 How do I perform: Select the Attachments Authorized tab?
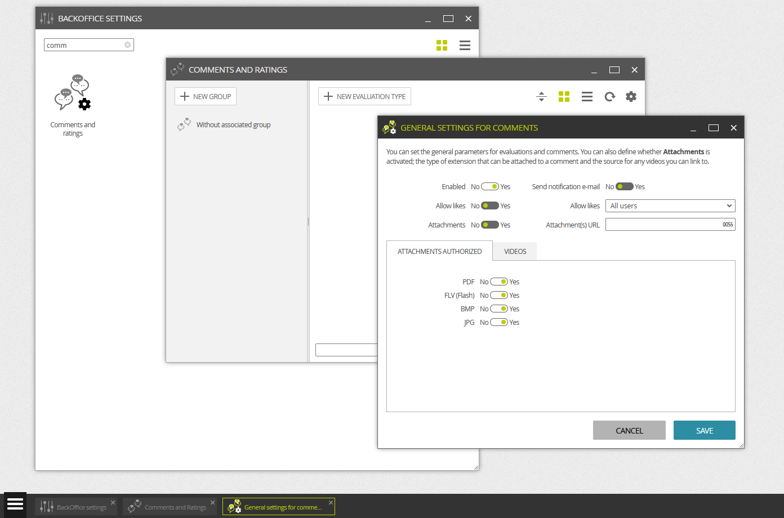click(440, 251)
